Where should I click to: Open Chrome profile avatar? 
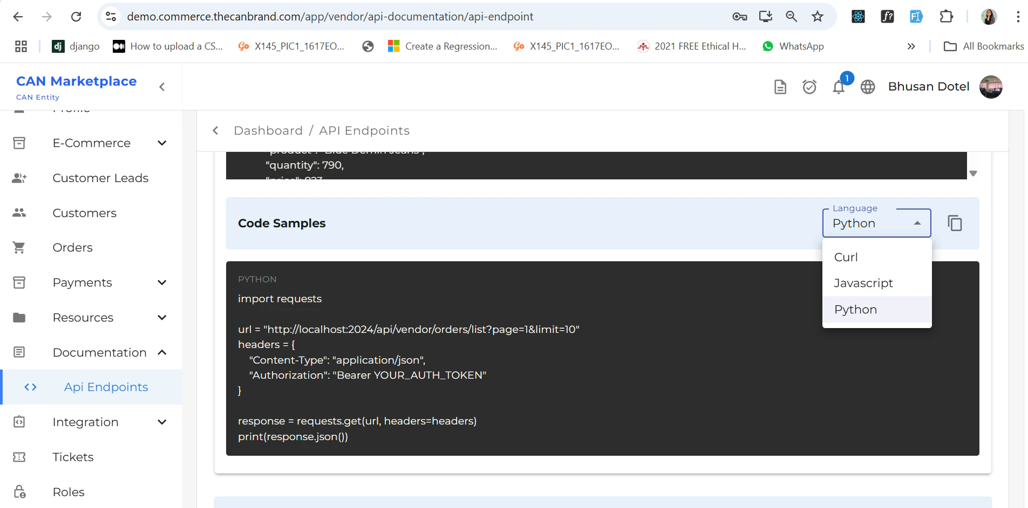pyautogui.click(x=989, y=17)
